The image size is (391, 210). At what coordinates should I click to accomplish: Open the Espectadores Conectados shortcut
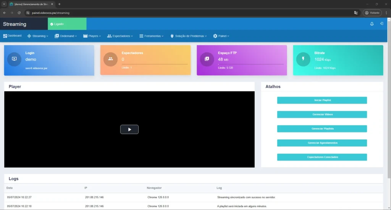(x=322, y=157)
